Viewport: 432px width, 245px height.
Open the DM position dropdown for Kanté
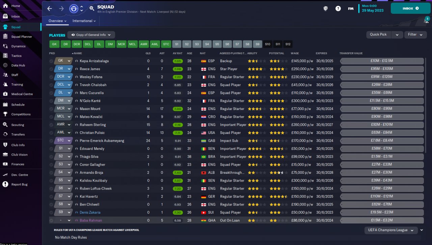click(63, 101)
